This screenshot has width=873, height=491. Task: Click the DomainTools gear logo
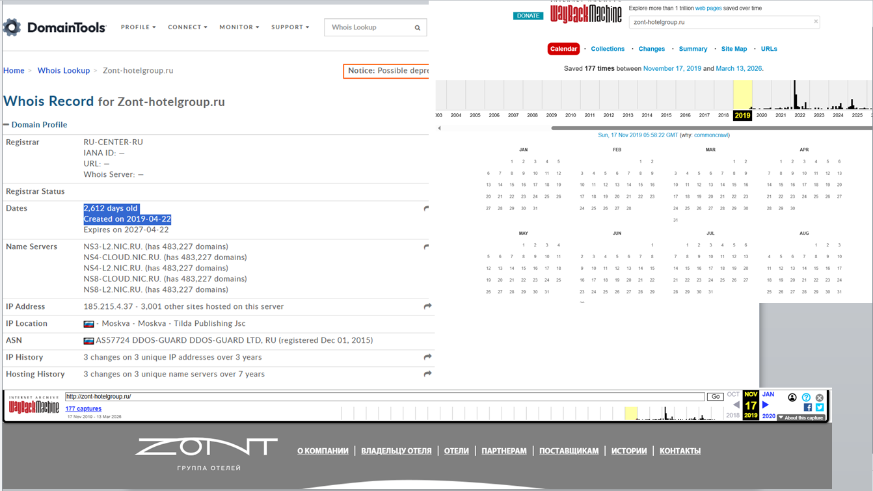(12, 27)
